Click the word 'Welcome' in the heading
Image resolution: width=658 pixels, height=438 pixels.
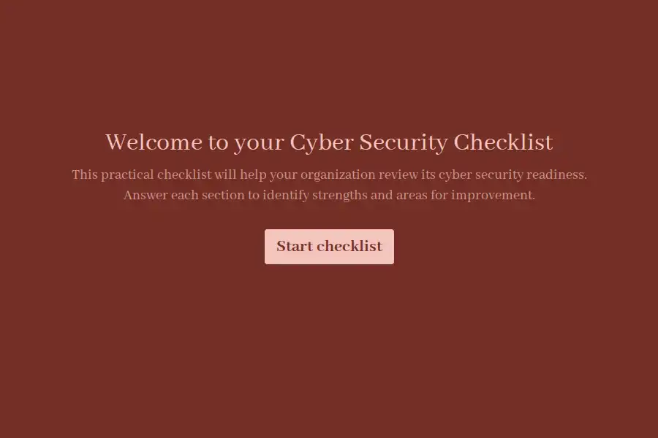(x=154, y=142)
